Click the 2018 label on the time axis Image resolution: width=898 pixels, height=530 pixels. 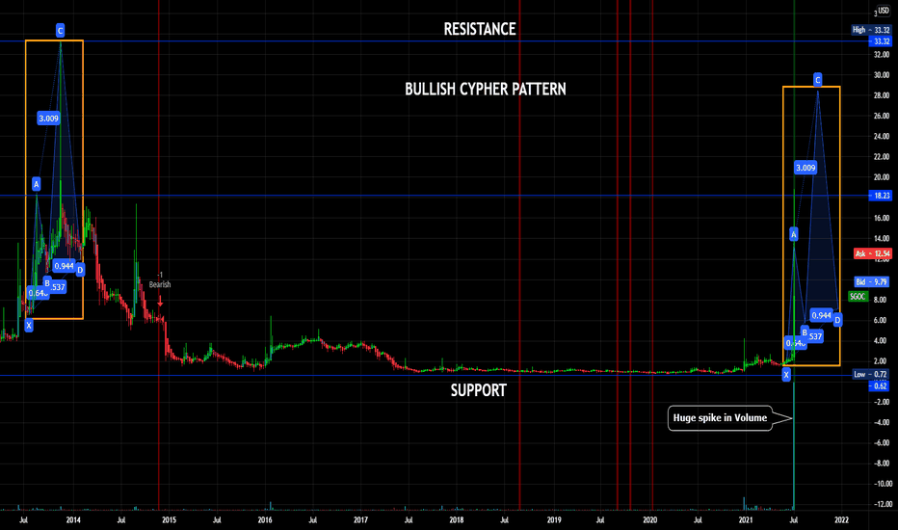coord(457,520)
